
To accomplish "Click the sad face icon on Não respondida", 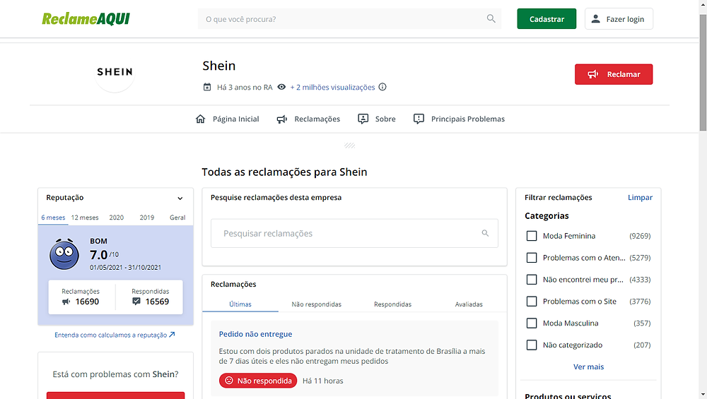I will (x=229, y=381).
